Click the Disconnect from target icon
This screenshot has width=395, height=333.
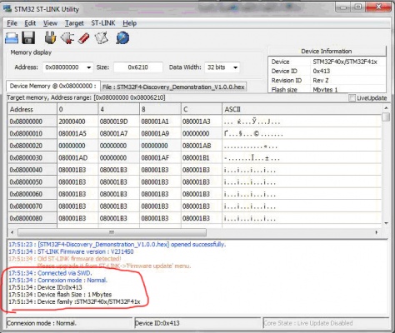tap(67, 38)
